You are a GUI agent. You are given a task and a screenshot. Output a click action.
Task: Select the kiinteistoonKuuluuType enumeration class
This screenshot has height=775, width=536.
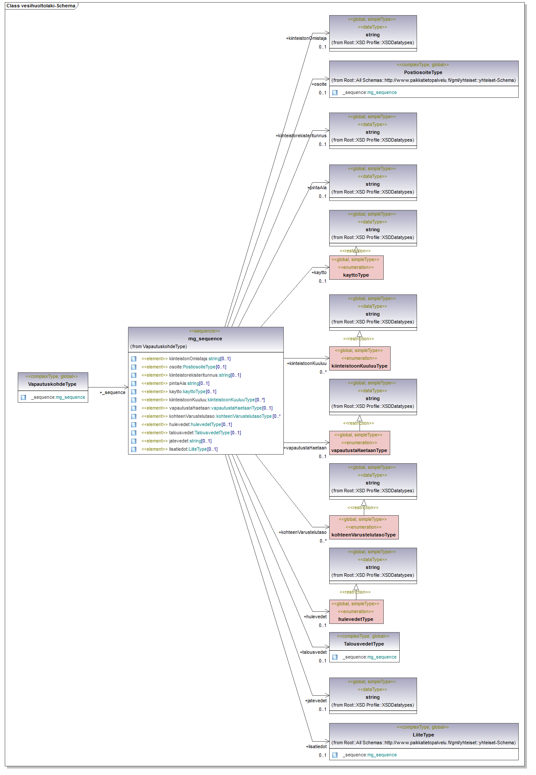(x=359, y=358)
